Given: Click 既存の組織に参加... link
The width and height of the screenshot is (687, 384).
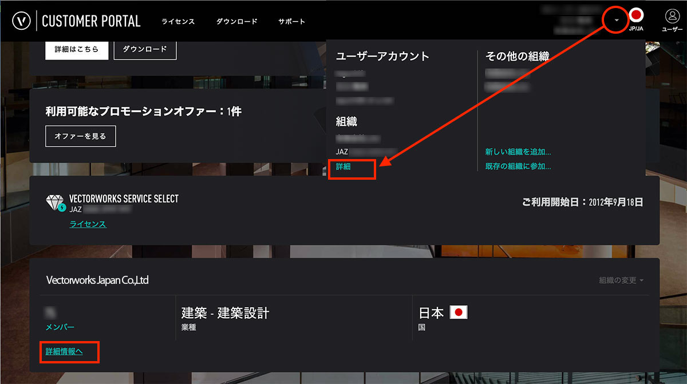Looking at the screenshot, I should tap(518, 167).
